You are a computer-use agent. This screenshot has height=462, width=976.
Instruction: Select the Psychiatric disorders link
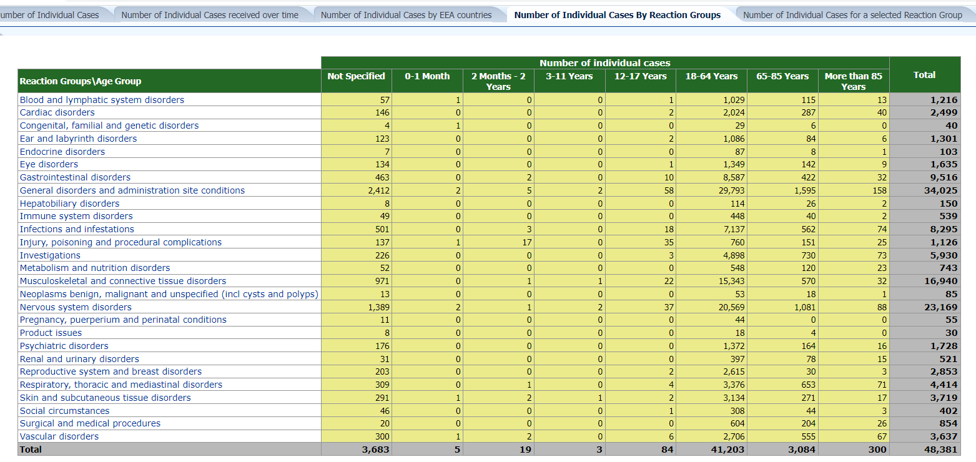point(64,346)
